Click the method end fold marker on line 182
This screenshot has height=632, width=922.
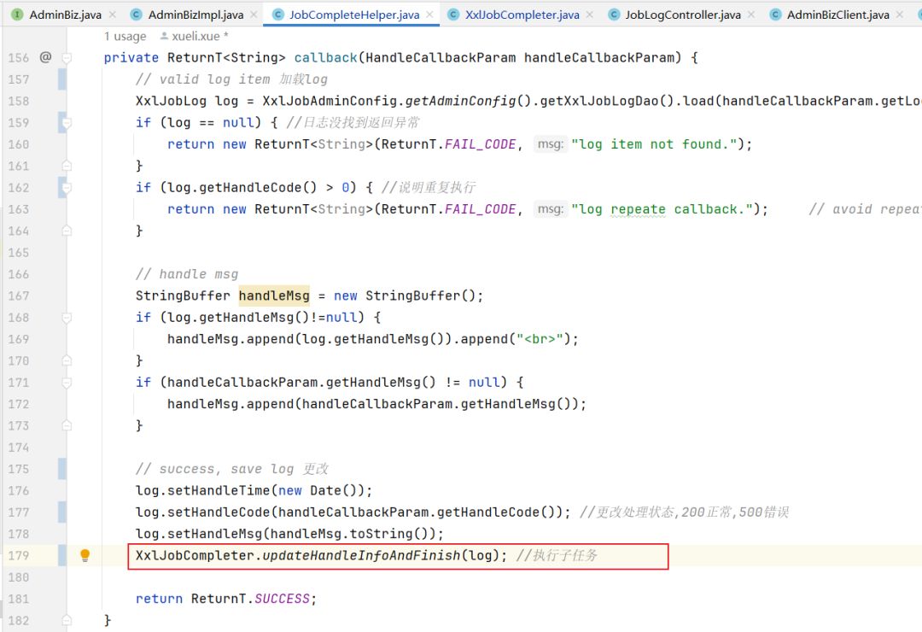click(x=67, y=620)
